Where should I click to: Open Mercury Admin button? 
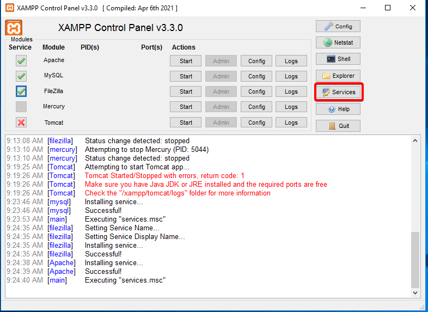(x=221, y=107)
